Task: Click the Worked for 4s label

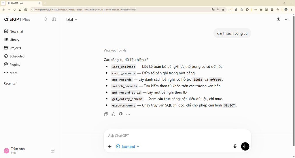Action: pyautogui.click(x=115, y=50)
